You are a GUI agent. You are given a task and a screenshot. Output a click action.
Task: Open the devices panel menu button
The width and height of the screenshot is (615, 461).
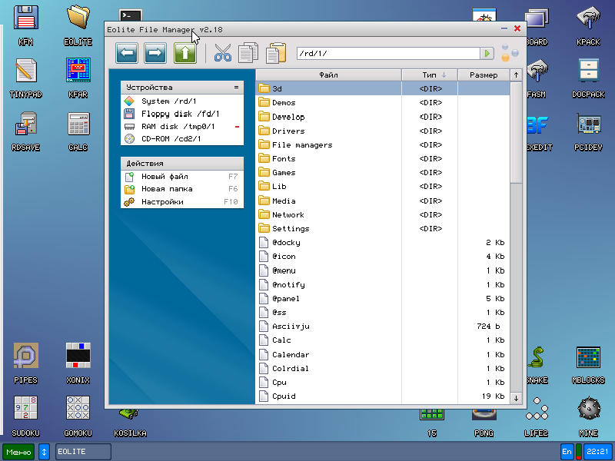coord(236,88)
